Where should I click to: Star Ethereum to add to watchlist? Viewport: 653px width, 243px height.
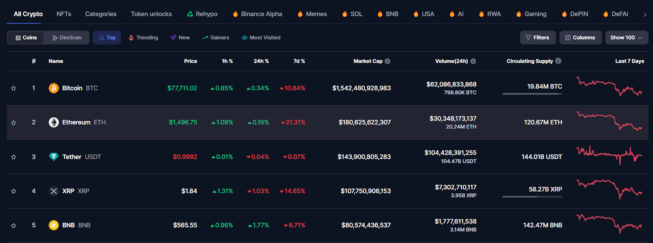(x=13, y=123)
